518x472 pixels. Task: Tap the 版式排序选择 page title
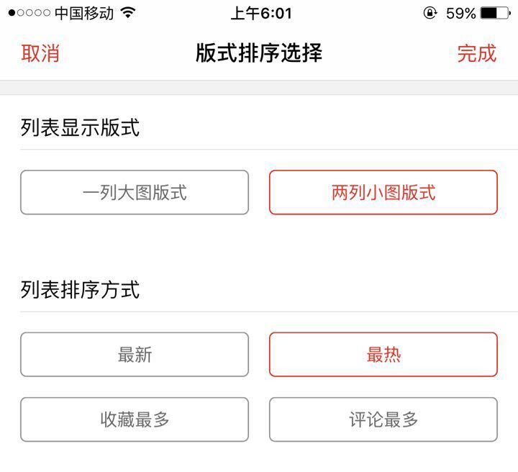pos(259,53)
